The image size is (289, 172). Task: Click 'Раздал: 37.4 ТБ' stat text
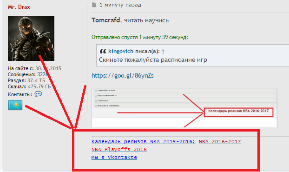[26, 80]
